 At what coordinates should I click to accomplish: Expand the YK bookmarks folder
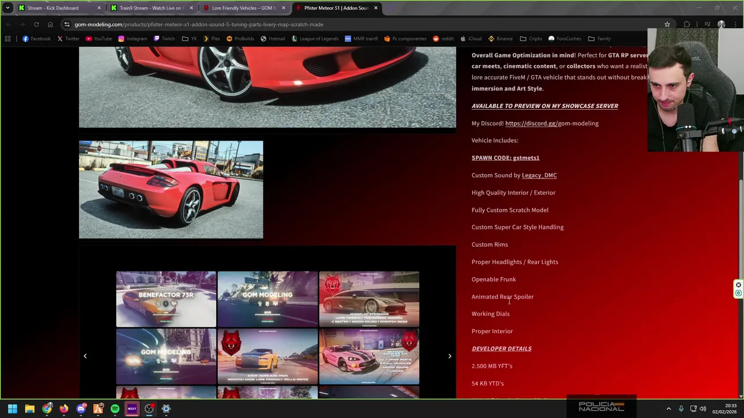tap(189, 39)
